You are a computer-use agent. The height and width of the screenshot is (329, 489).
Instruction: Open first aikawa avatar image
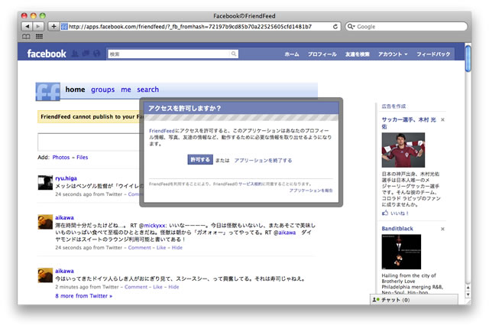tap(45, 222)
